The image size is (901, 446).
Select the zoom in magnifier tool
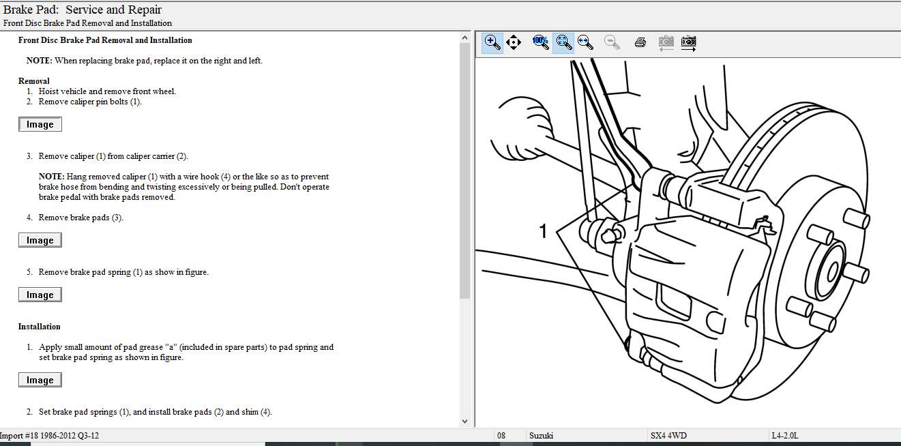coord(492,43)
